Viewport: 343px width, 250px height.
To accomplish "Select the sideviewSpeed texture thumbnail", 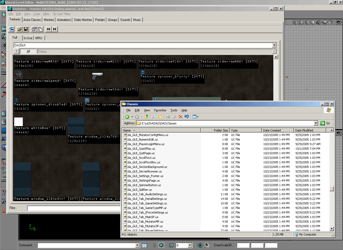I will tap(18, 75).
